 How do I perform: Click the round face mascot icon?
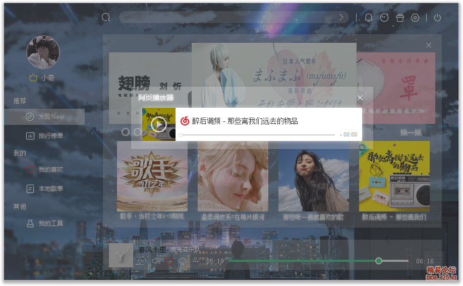[384, 18]
